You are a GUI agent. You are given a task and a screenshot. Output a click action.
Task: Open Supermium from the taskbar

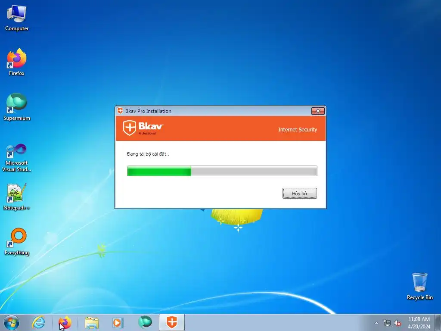coord(145,322)
